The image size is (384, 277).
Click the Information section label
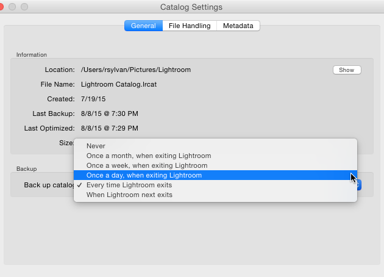click(32, 55)
